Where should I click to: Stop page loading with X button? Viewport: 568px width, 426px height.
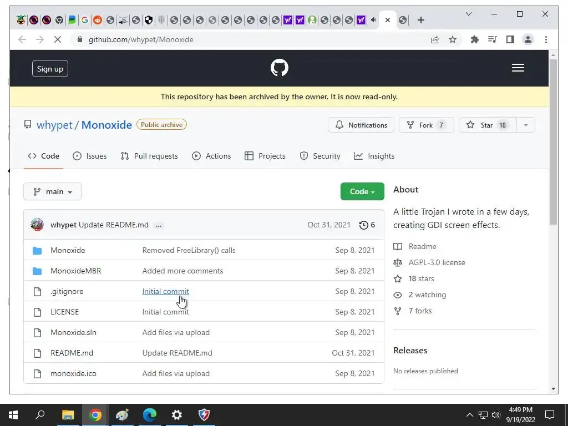(58, 39)
